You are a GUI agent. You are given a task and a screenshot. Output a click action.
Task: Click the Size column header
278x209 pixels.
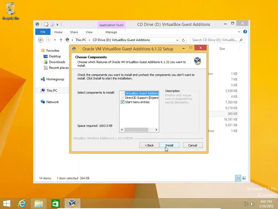coord(228,49)
